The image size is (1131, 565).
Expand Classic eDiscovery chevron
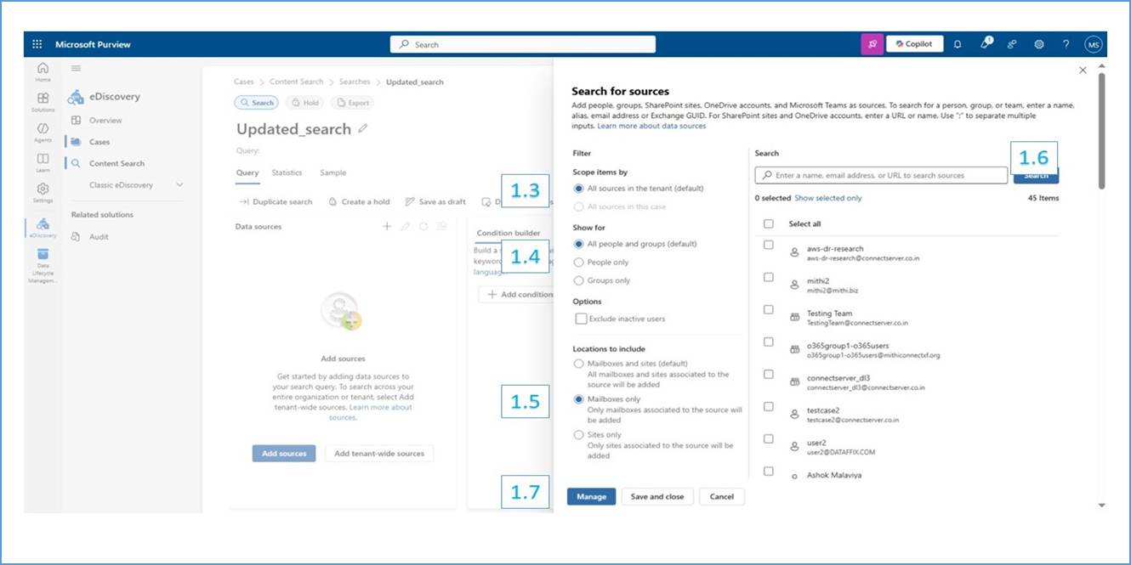tap(179, 185)
